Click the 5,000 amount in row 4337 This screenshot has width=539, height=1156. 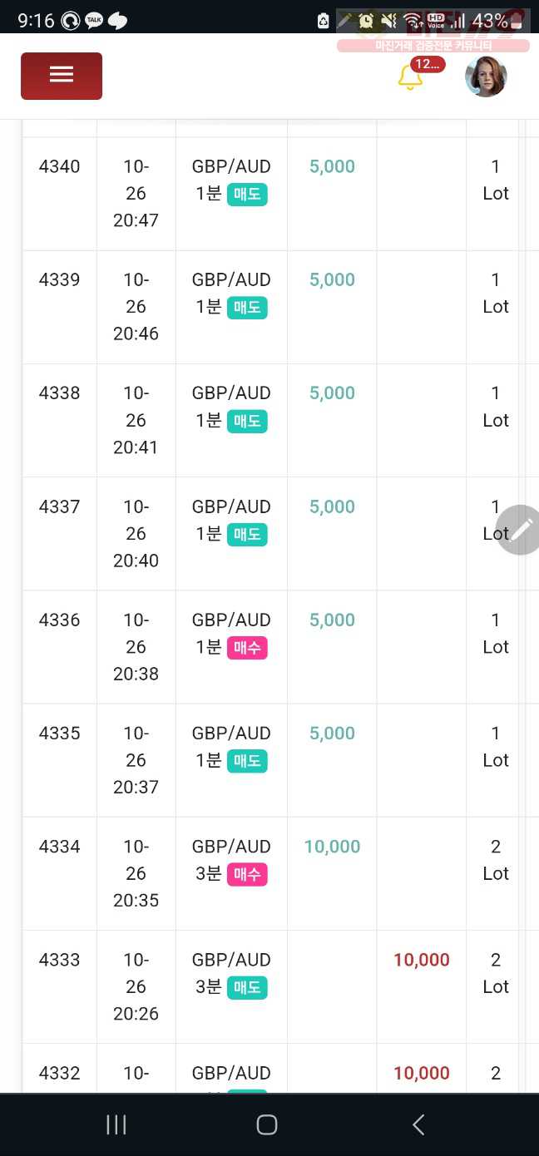click(x=332, y=506)
